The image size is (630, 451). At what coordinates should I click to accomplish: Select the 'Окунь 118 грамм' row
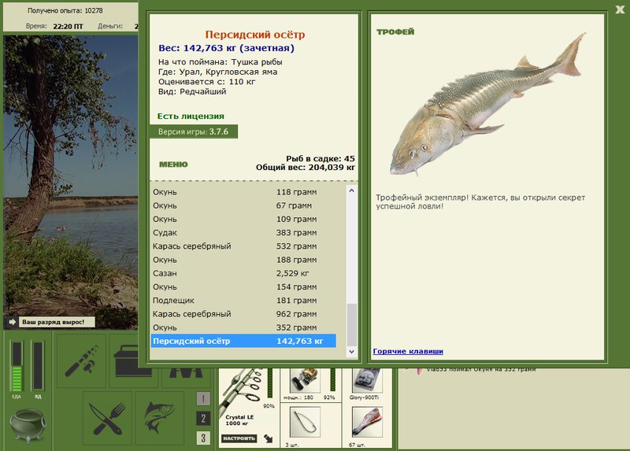pos(243,191)
